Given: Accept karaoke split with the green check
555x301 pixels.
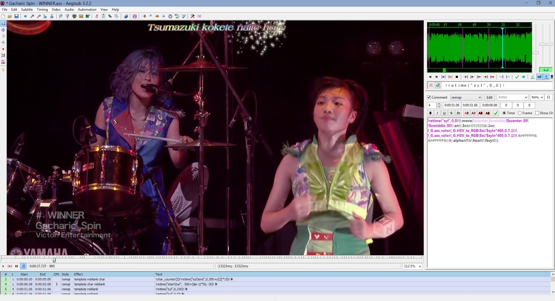Looking at the screenshot, I should [x=438, y=85].
